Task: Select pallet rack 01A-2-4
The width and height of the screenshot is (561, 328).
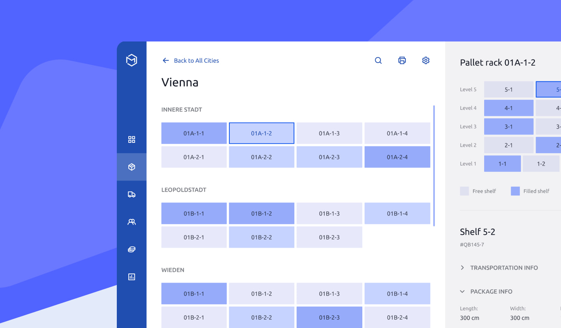Action: [397, 157]
